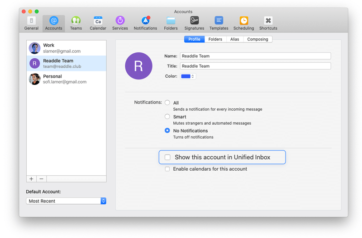Select the Personal account sofi.lamer@gmail.com
This screenshot has width=362, height=238.
point(67,79)
